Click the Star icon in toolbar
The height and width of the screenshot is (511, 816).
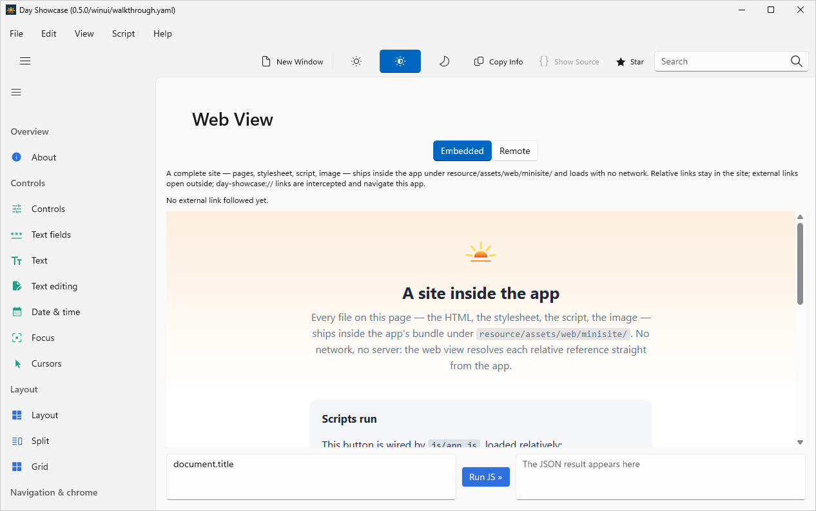click(x=621, y=62)
